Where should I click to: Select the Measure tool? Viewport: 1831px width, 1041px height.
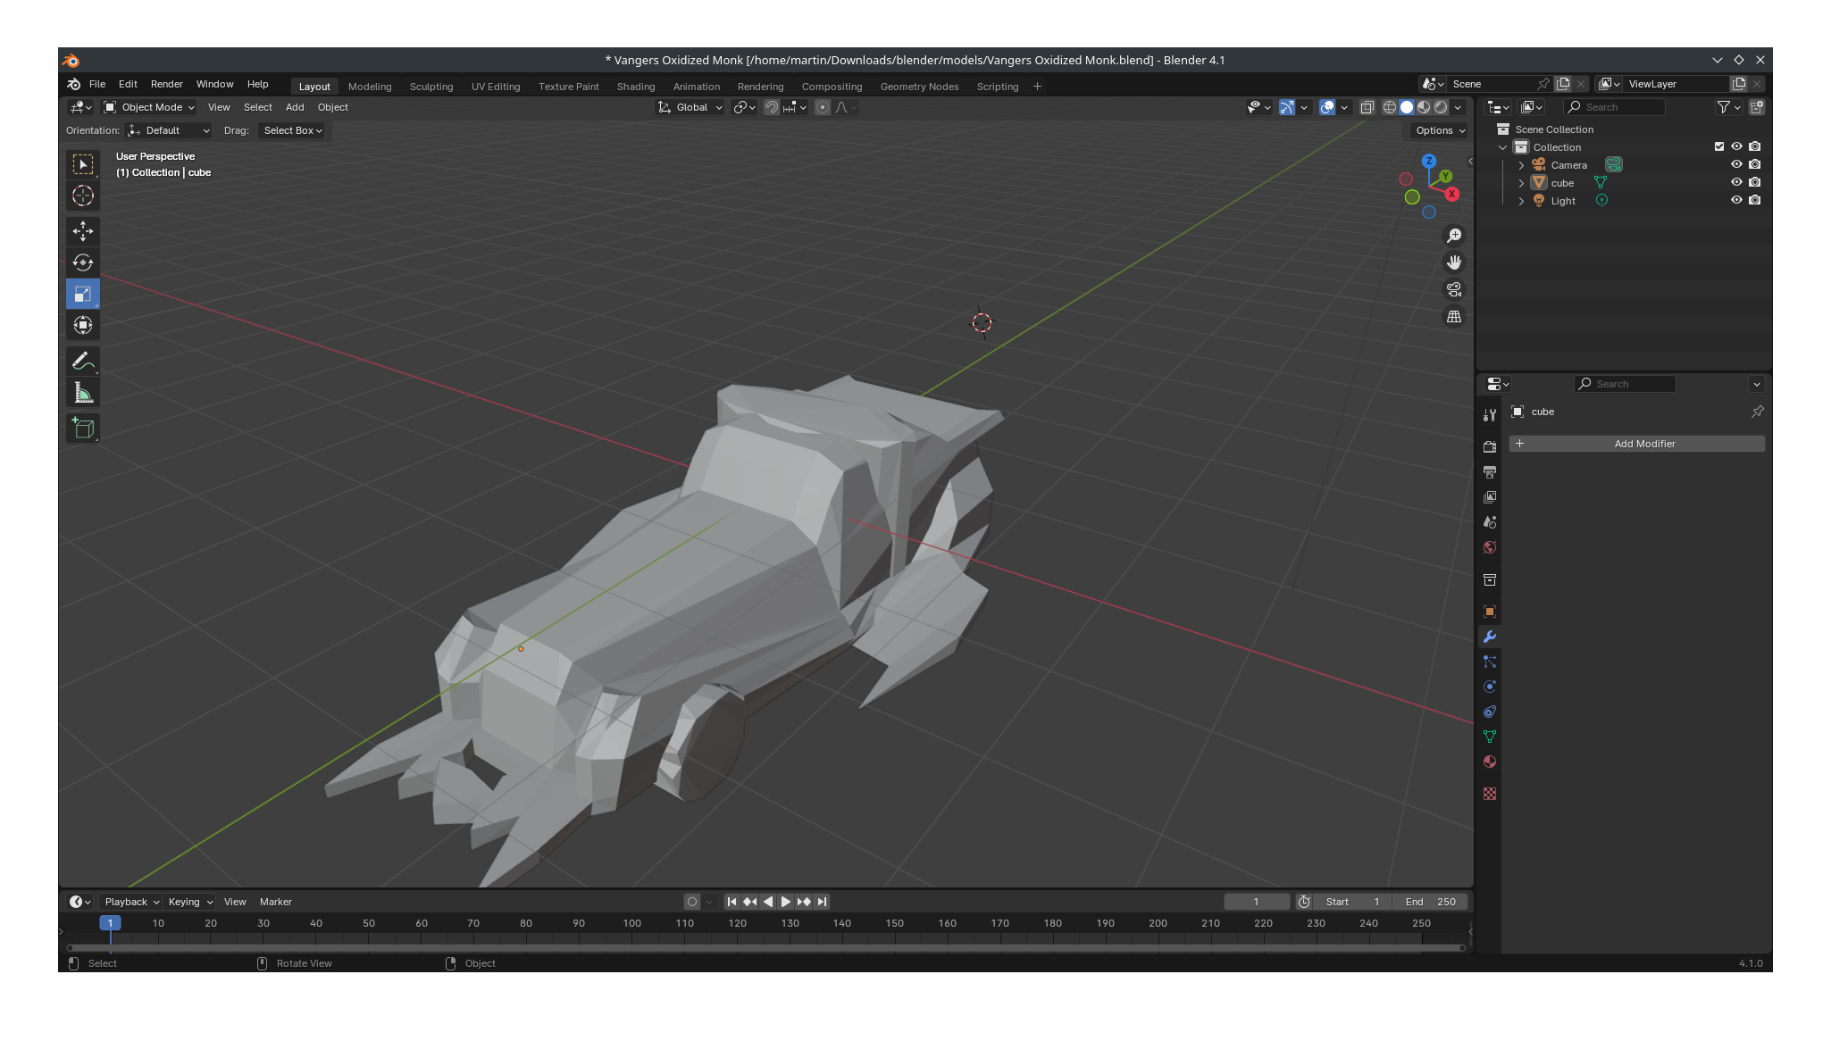click(83, 393)
